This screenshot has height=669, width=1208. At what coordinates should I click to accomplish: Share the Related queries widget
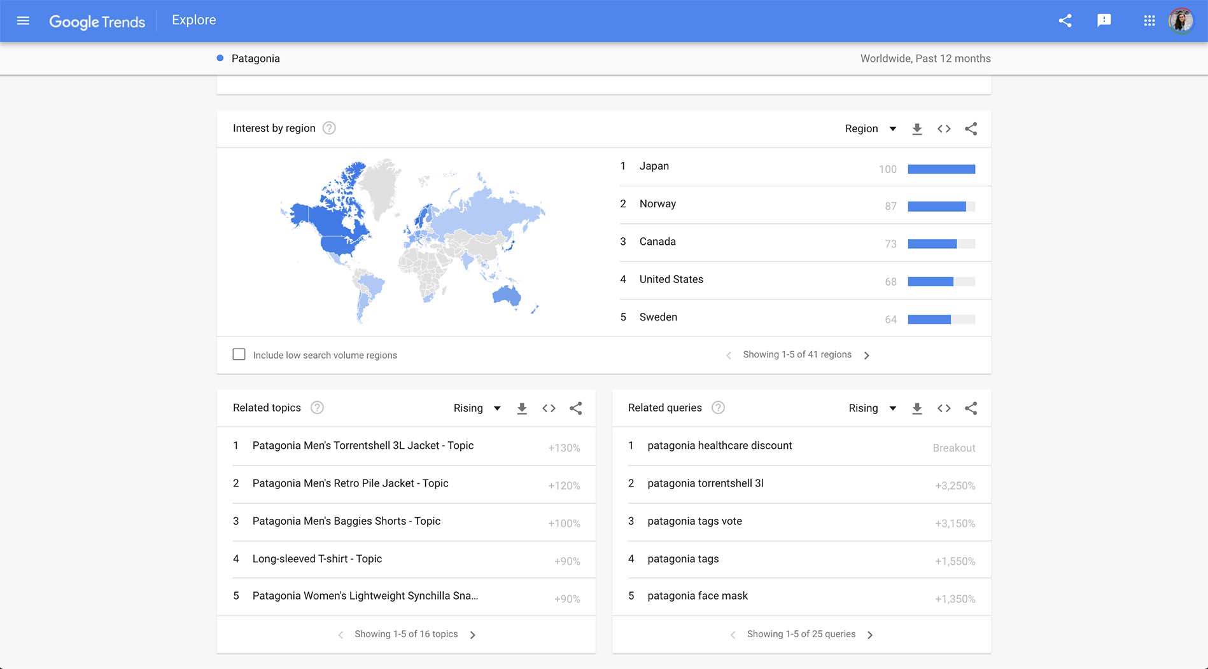click(x=971, y=408)
